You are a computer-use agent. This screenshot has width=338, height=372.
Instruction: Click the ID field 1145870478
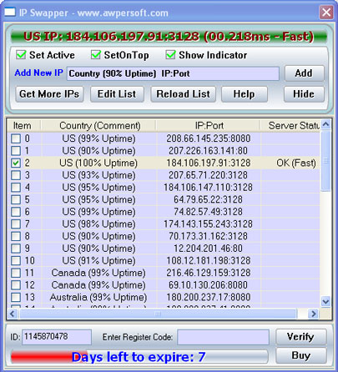coord(57,337)
